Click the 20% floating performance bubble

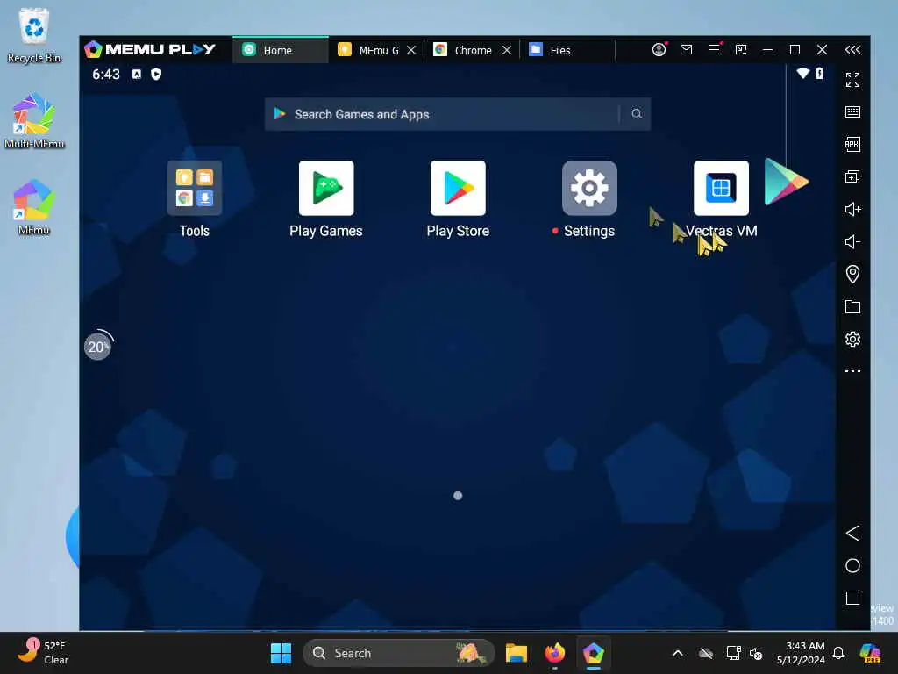[98, 346]
